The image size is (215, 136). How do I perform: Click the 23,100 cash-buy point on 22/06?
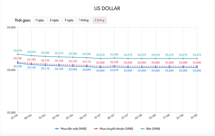point(59,66)
